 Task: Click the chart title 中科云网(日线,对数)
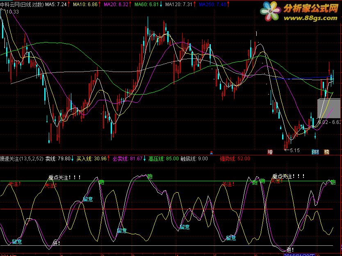click(x=22, y=4)
